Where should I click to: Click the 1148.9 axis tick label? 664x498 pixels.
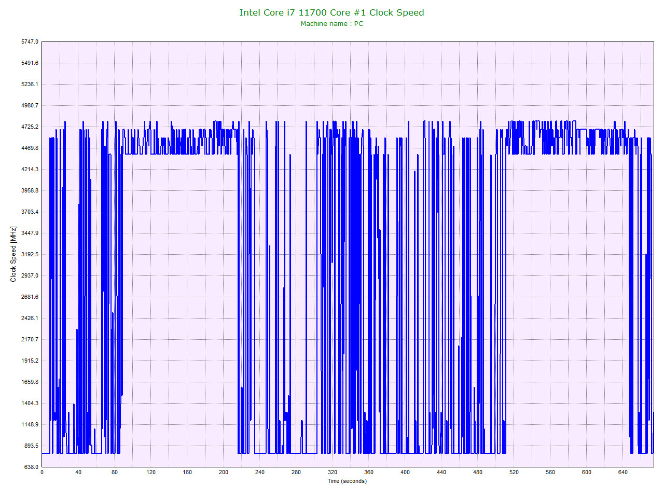pos(30,424)
